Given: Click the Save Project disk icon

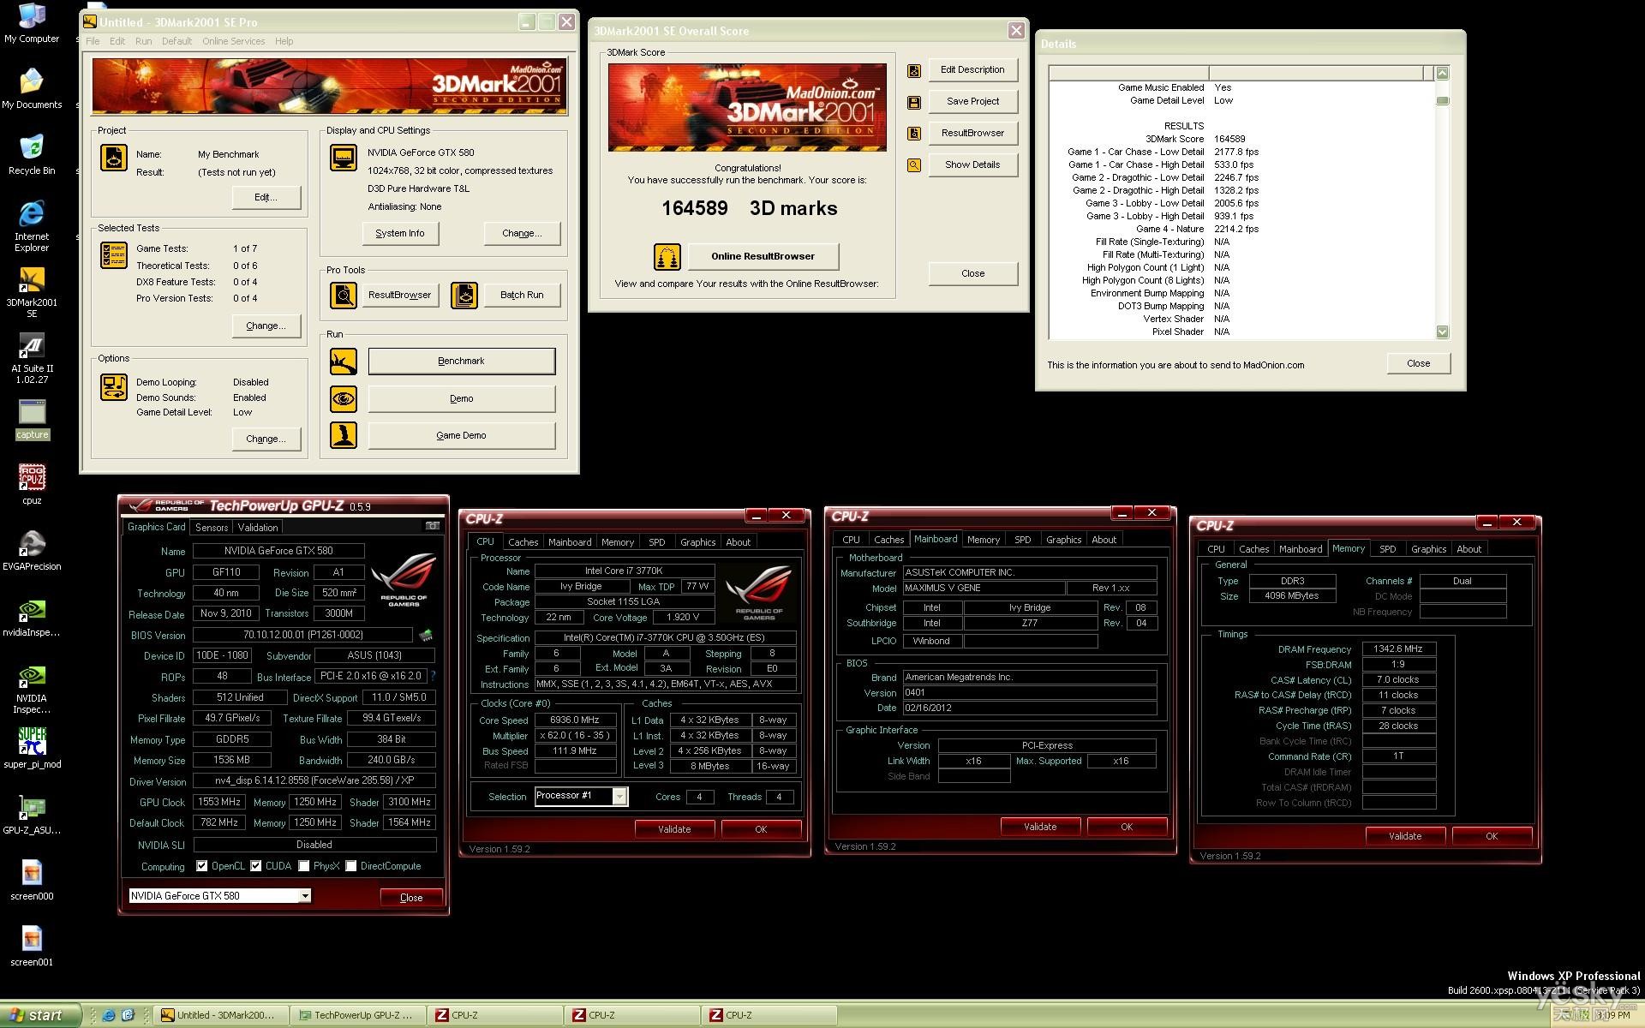Looking at the screenshot, I should click(914, 102).
